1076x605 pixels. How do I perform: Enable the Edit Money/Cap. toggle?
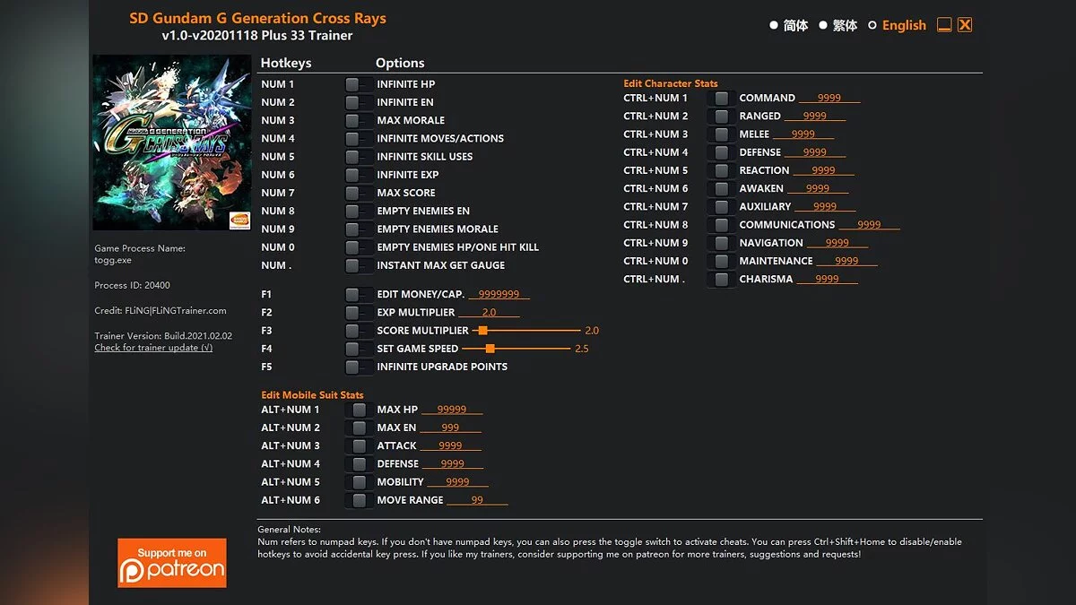click(359, 295)
